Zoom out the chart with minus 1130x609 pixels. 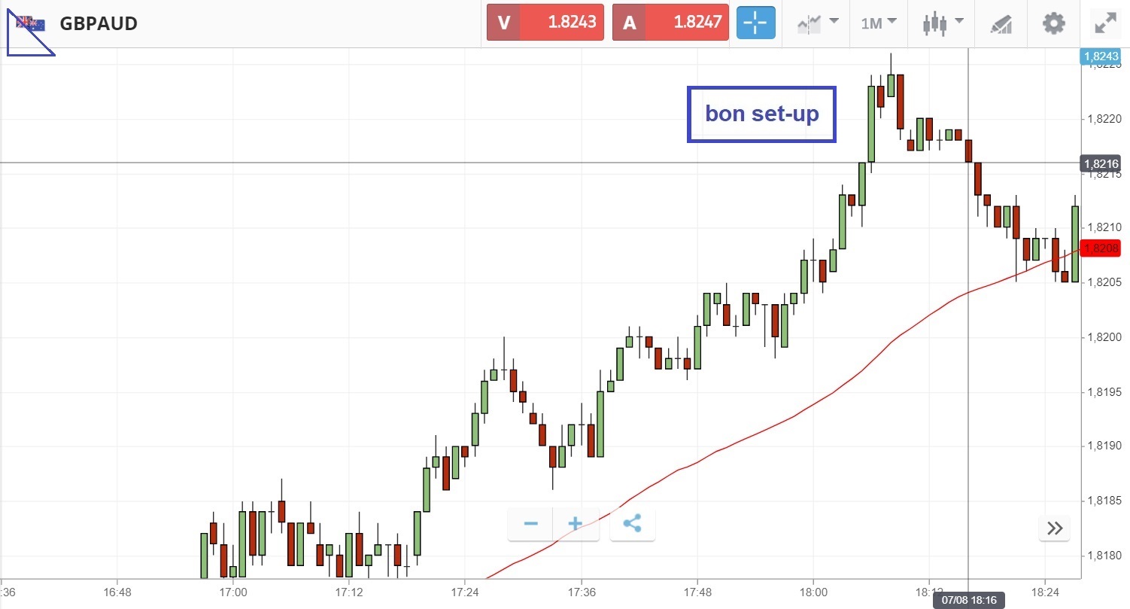point(530,524)
